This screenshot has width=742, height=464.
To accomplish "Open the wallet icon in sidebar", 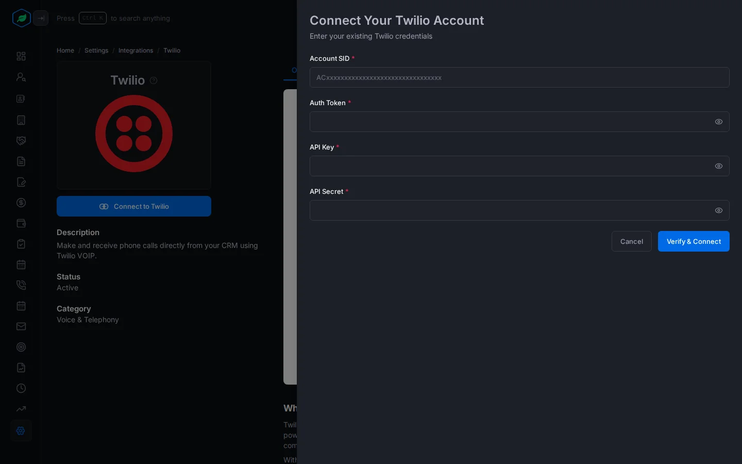I will [21, 223].
